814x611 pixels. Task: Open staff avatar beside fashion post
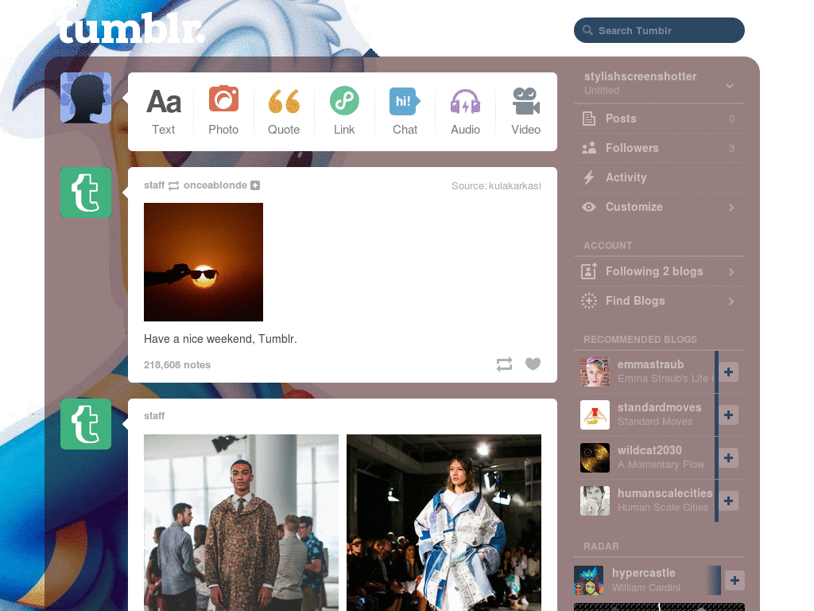[86, 424]
